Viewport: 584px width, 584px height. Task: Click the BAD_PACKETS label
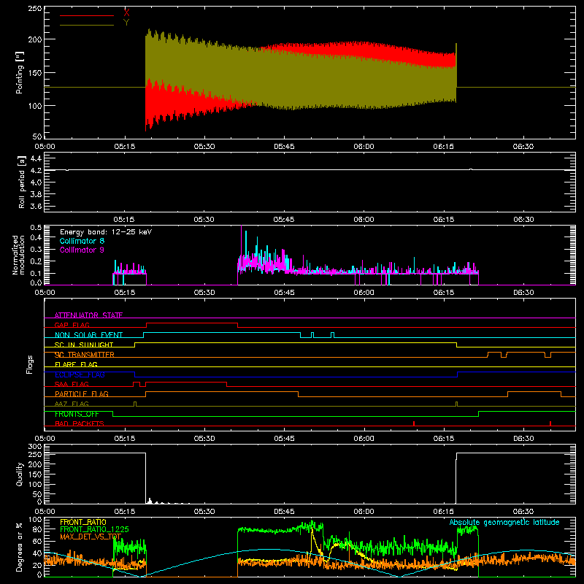(80, 423)
